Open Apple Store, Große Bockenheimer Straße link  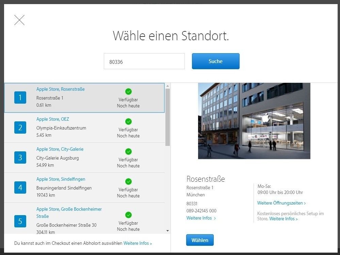point(69,213)
